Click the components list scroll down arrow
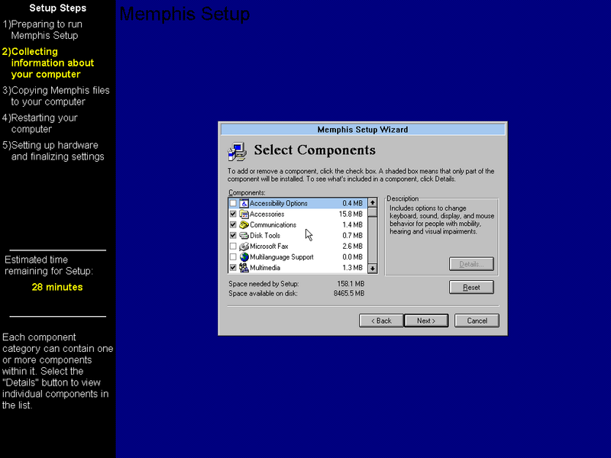 click(x=373, y=269)
